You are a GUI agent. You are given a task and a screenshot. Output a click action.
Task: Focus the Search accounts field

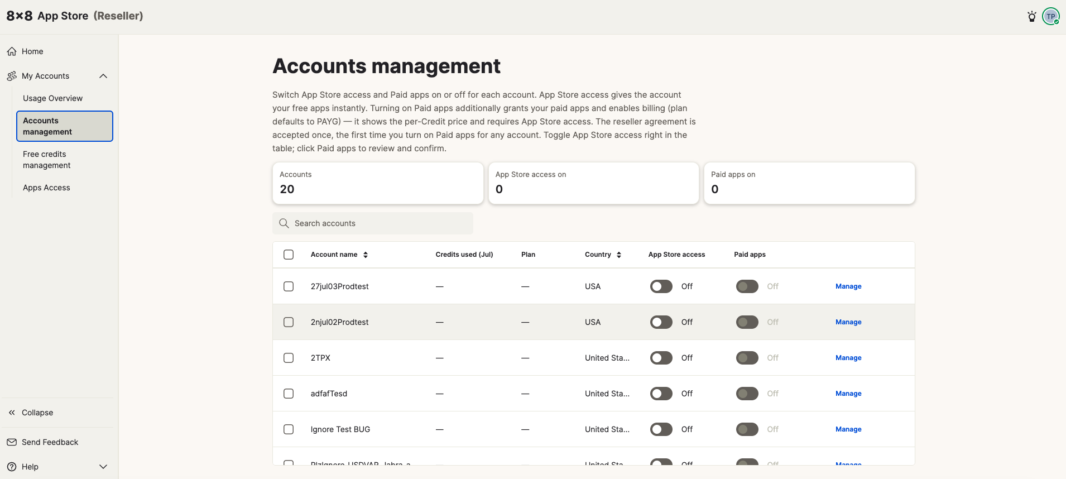[373, 223]
